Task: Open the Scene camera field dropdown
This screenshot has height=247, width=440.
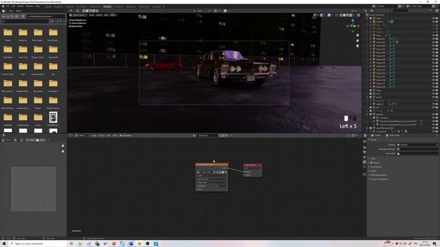Action: coord(417,145)
